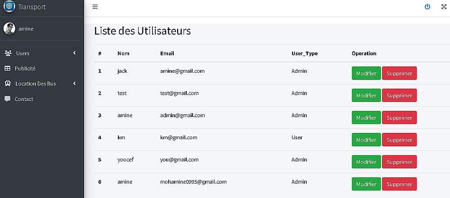
Task: Click the bus icon in sidebar
Action: point(8,84)
